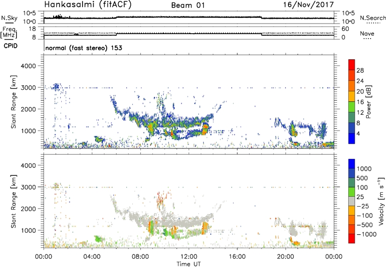Click the "N.Search" legend label
Viewport: 386px width, 267px height.
pyautogui.click(x=372, y=18)
